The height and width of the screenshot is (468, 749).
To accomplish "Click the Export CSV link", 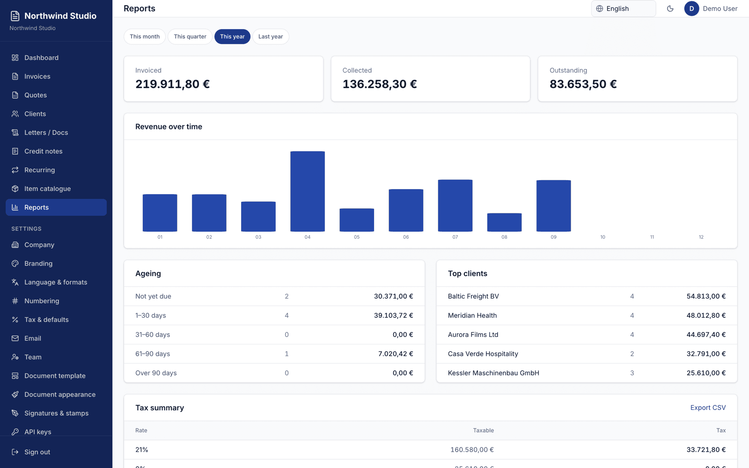I will [x=708, y=408].
